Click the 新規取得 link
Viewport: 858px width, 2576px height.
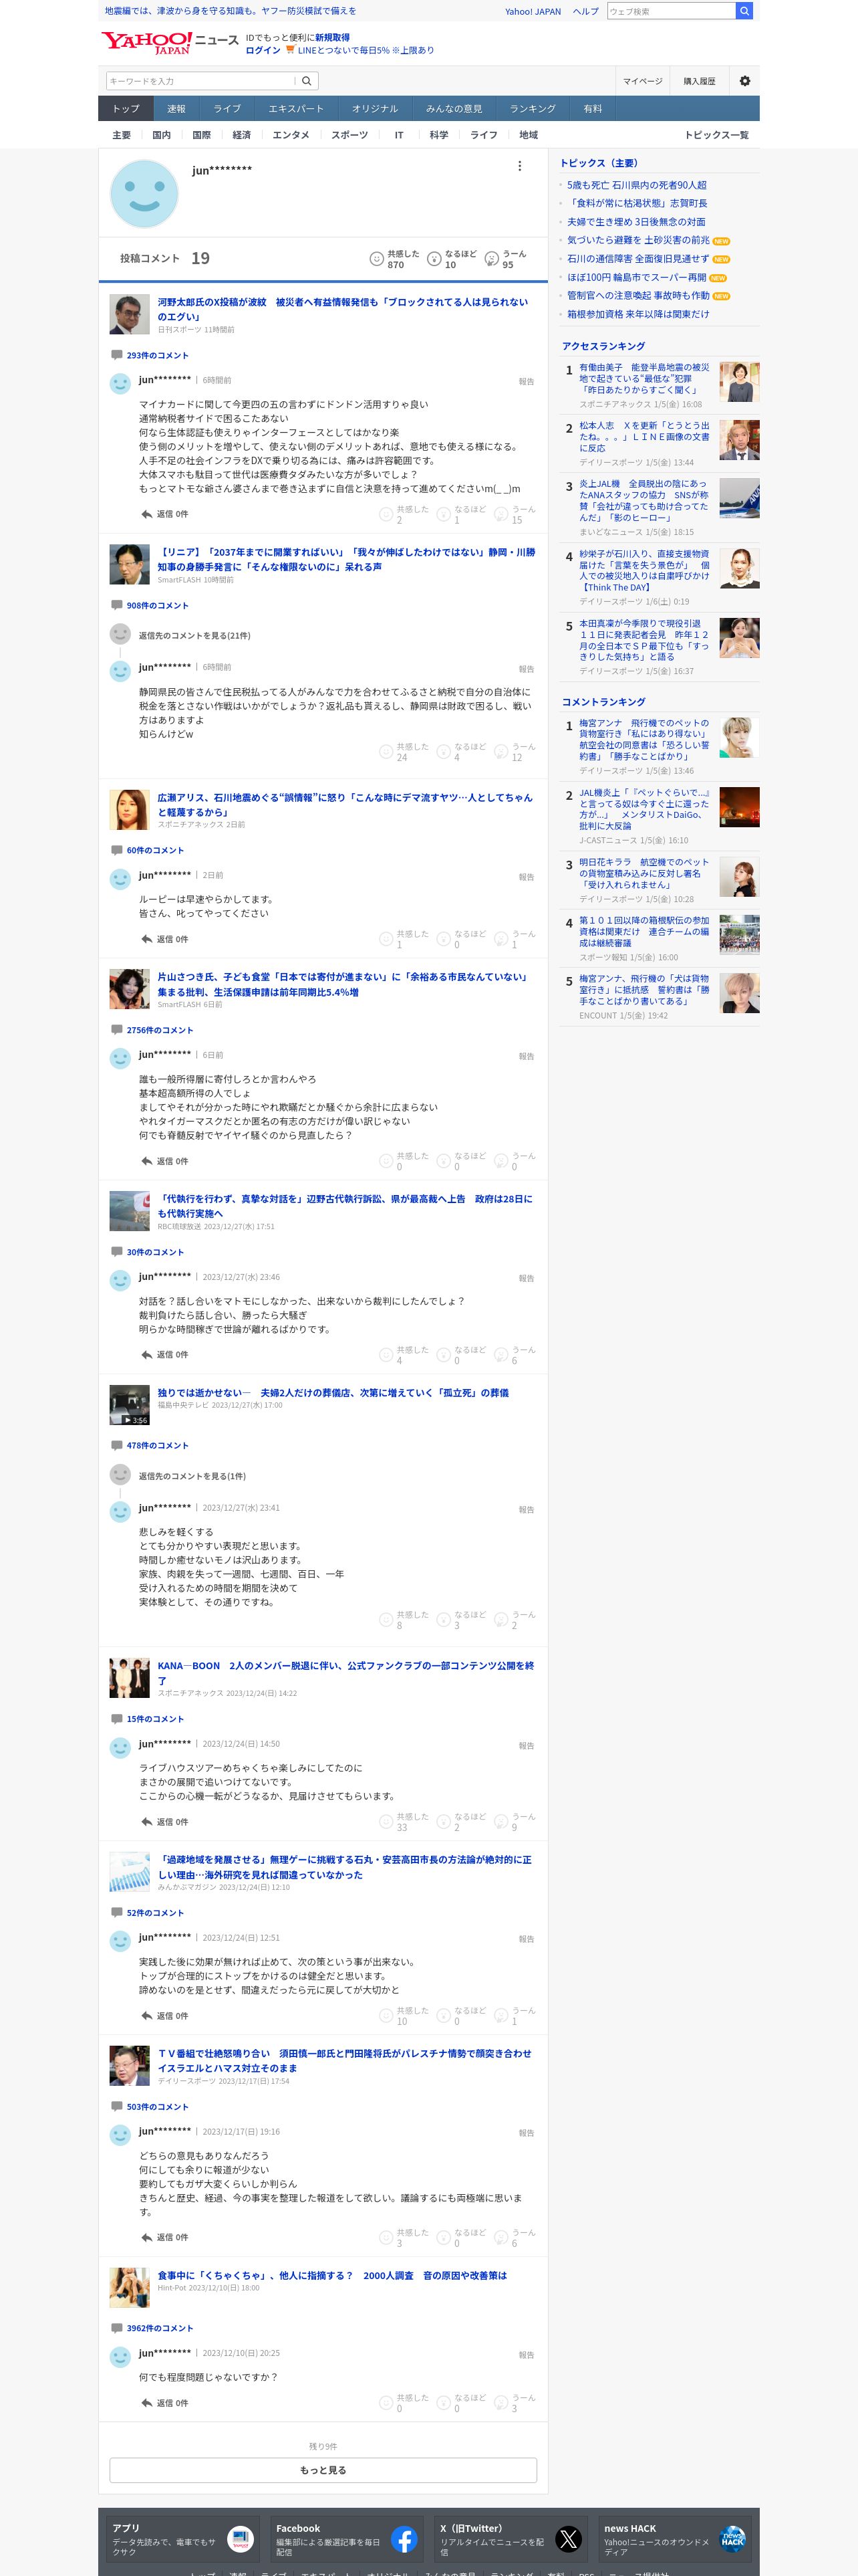coord(333,37)
